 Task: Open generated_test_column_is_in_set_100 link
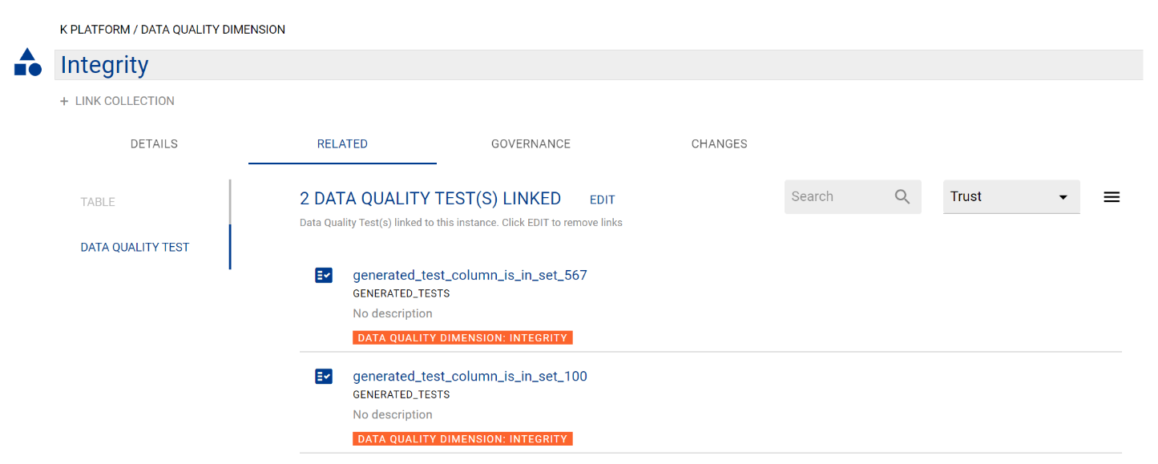[x=470, y=377]
